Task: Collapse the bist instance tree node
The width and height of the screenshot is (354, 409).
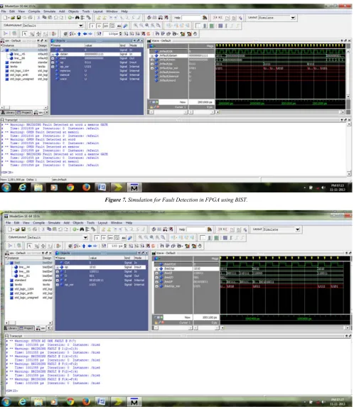Action: [x=7, y=263]
